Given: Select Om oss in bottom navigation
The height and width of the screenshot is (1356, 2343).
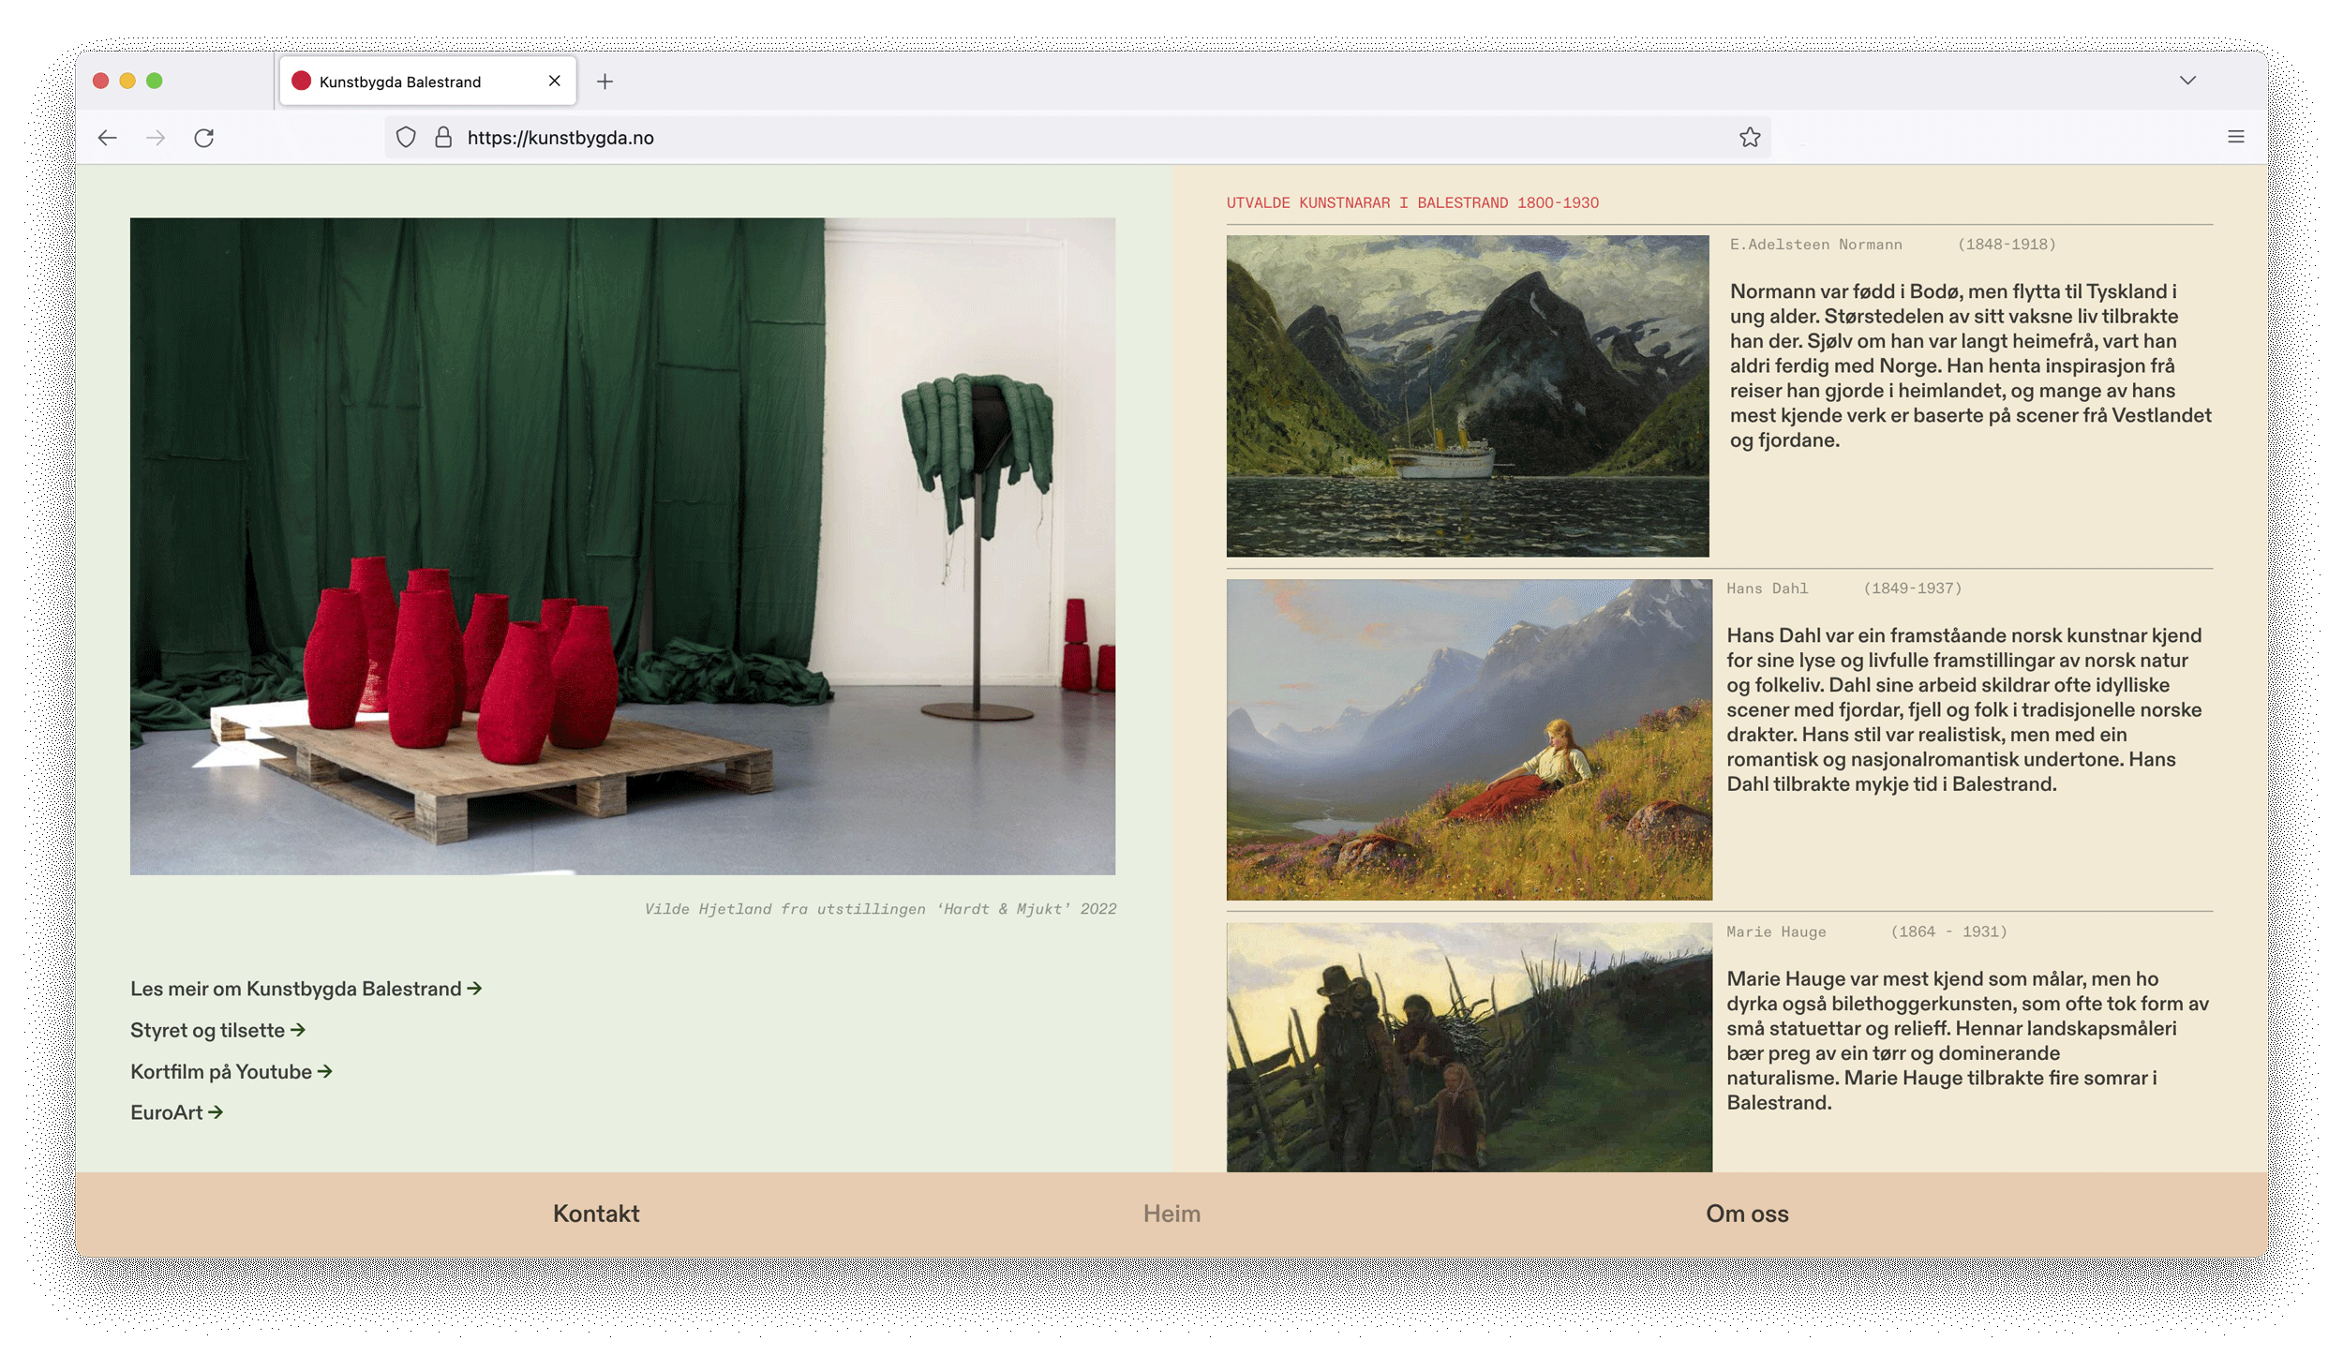Looking at the screenshot, I should pos(1746,1214).
